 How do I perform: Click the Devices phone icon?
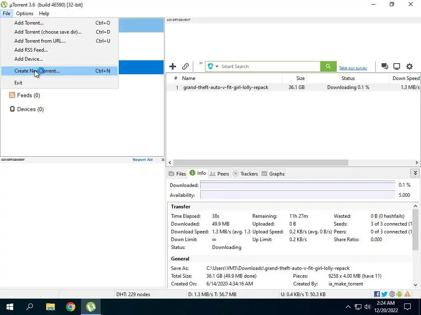pyautogui.click(x=12, y=109)
